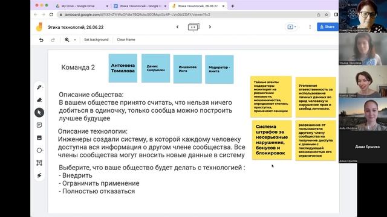Viewport: 387px width, 217px height.
Task: Undo the last action
Action: tap(41, 40)
